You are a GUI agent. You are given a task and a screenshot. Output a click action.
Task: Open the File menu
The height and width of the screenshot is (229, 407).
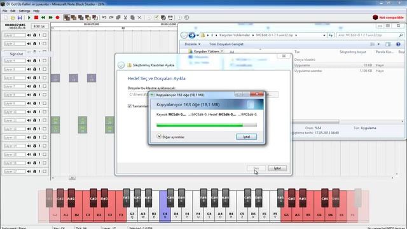(4, 11)
